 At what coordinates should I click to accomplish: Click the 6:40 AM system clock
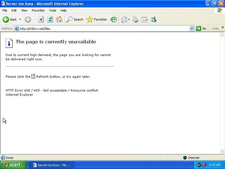(215, 165)
